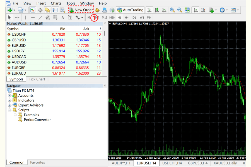
Task: Open the Strategy Tester icon
Action: point(62,10)
